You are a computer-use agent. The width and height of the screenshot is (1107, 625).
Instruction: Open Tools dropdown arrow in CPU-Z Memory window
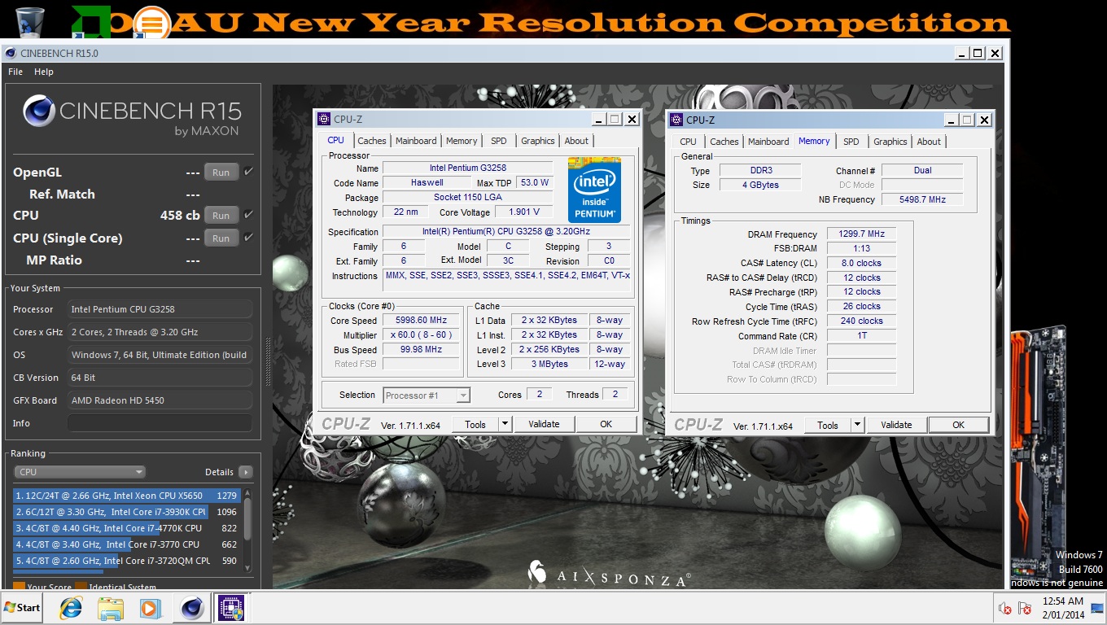(x=857, y=425)
